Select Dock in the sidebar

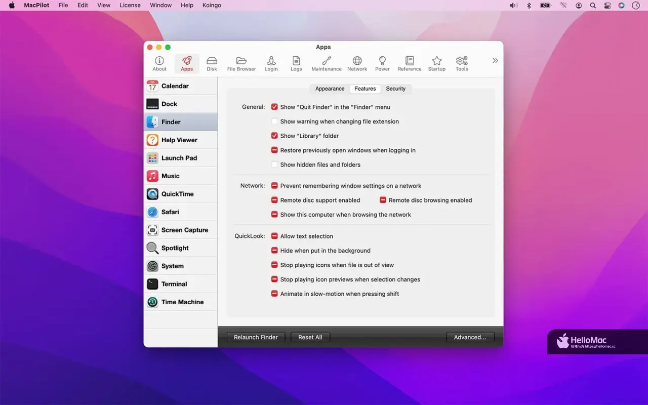point(181,104)
